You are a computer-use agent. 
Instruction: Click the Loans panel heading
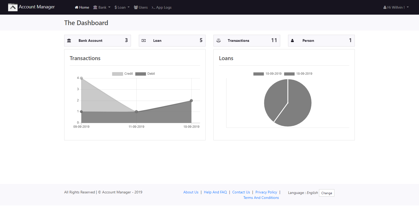click(226, 58)
